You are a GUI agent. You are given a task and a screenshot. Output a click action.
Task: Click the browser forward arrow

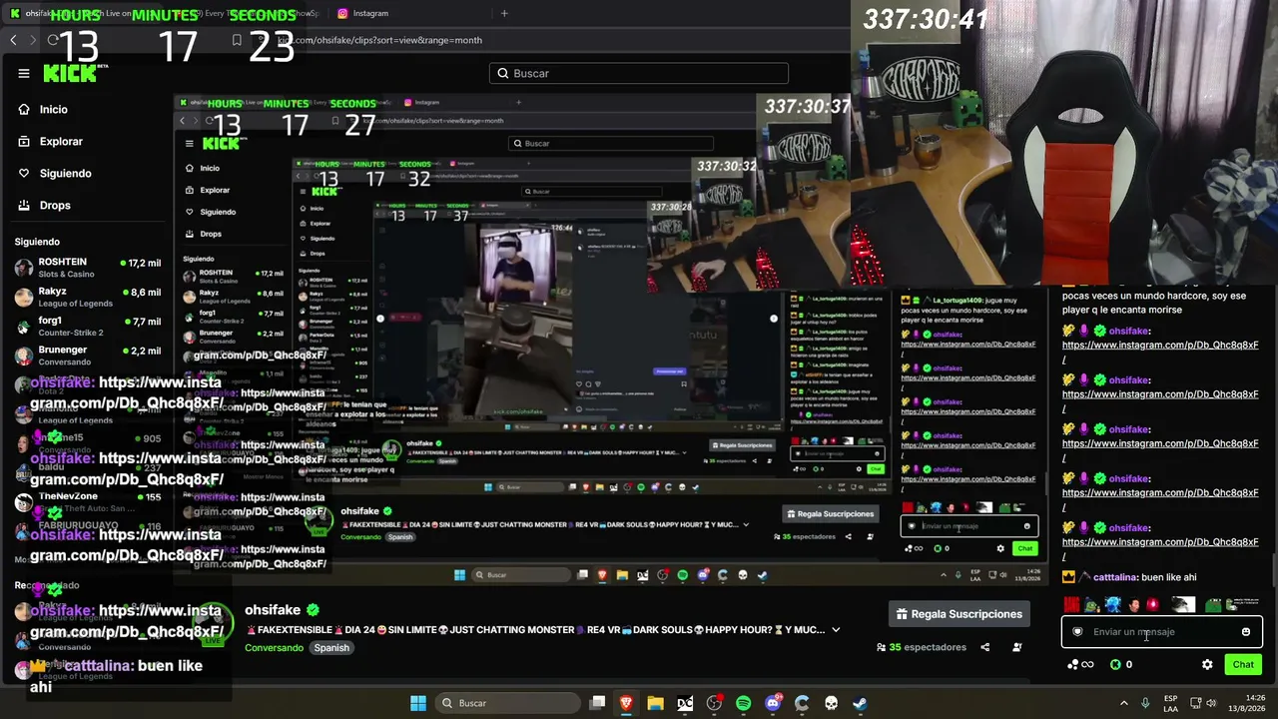(x=33, y=40)
